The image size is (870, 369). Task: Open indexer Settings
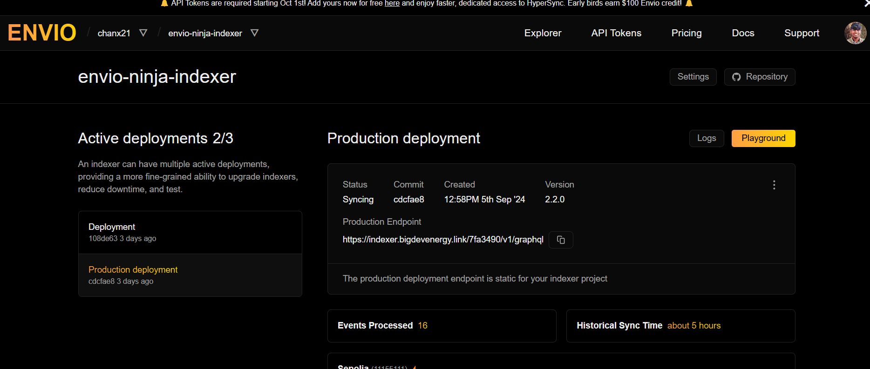click(693, 77)
